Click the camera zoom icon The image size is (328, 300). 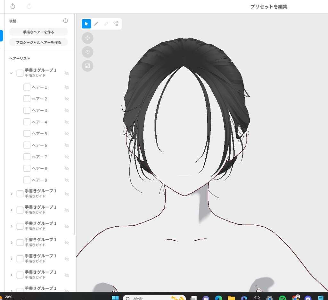[87, 66]
